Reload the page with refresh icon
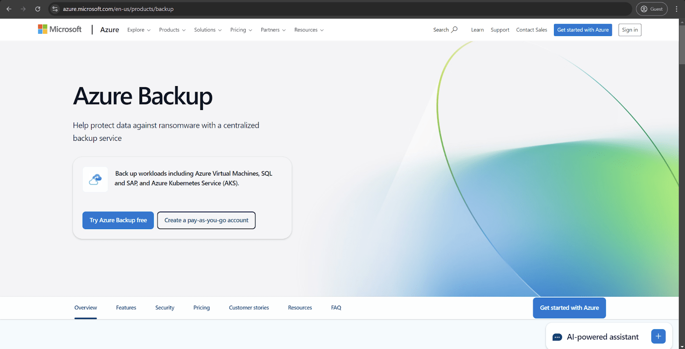This screenshot has width=685, height=349. [x=38, y=9]
